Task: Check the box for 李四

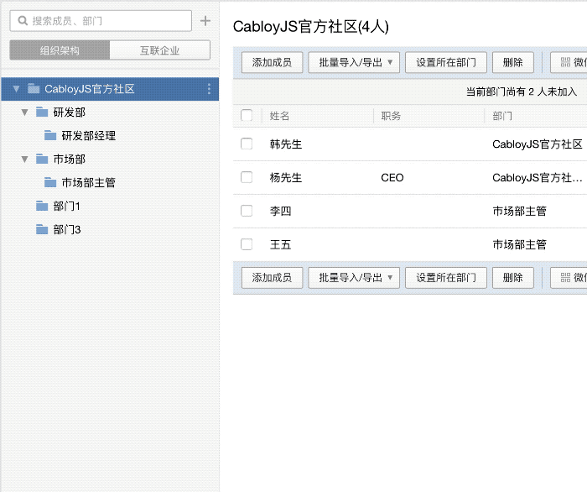Action: coord(247,211)
